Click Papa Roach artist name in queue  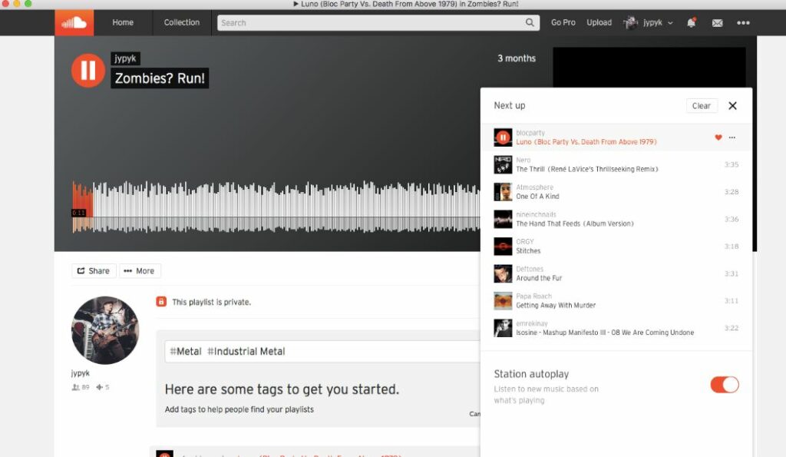tap(534, 296)
